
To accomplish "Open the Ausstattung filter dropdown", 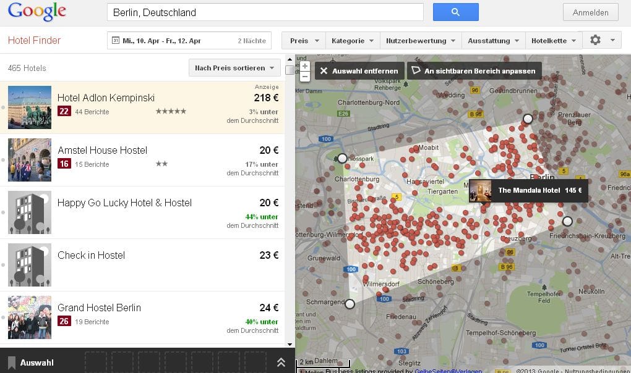I will point(494,41).
